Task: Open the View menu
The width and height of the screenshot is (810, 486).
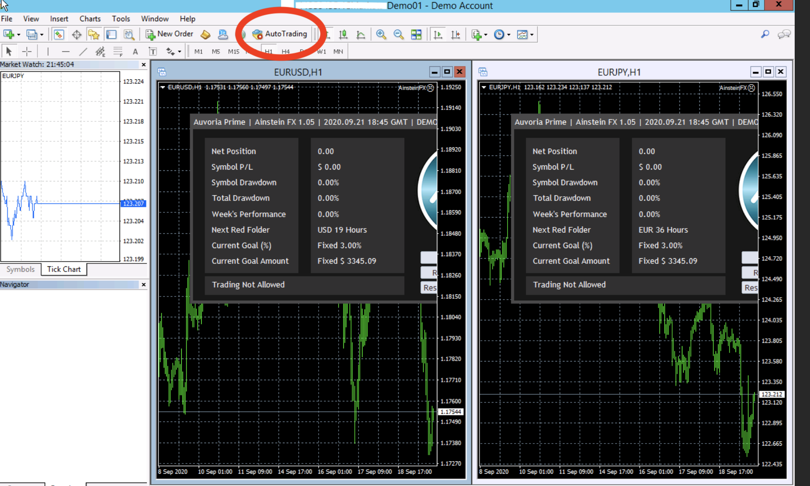Action: coord(31,19)
